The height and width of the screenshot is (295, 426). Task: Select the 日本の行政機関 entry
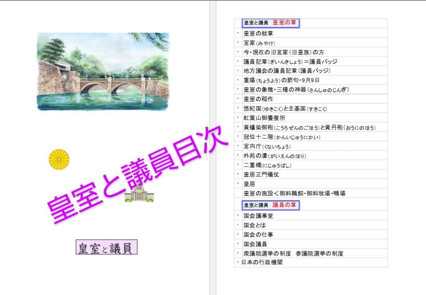tap(262, 262)
